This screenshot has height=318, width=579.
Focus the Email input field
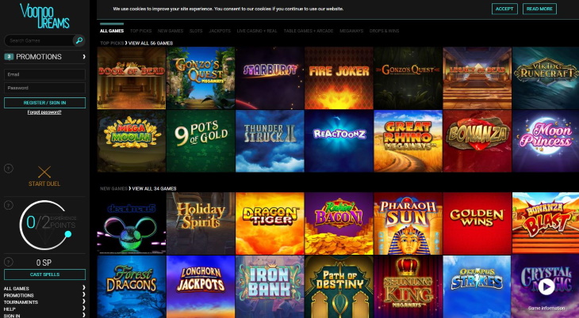point(44,74)
